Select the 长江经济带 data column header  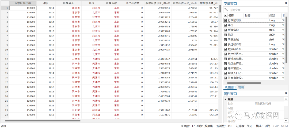[132, 3]
